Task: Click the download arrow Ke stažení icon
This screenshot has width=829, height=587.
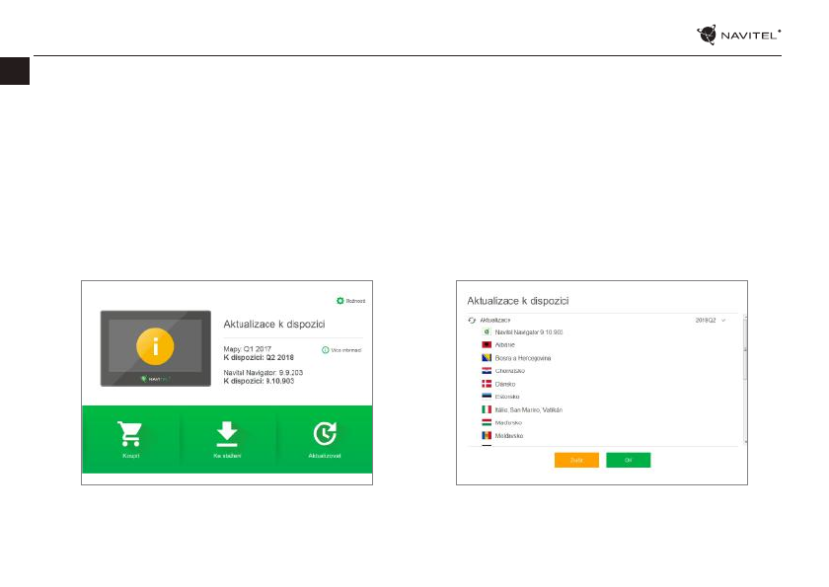Action: tap(227, 434)
